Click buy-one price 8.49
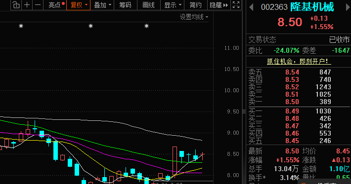Image resolution: width=351 pixels, height=184 pixels. click(x=292, y=111)
